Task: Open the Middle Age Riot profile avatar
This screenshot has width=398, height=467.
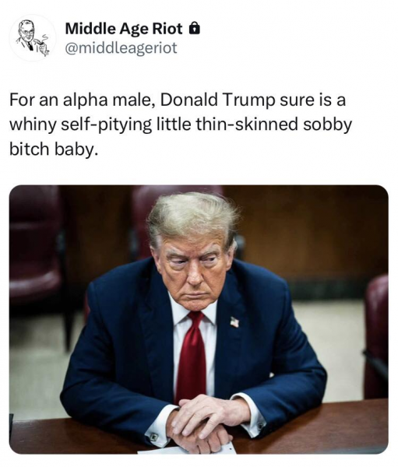Action: tap(33, 38)
